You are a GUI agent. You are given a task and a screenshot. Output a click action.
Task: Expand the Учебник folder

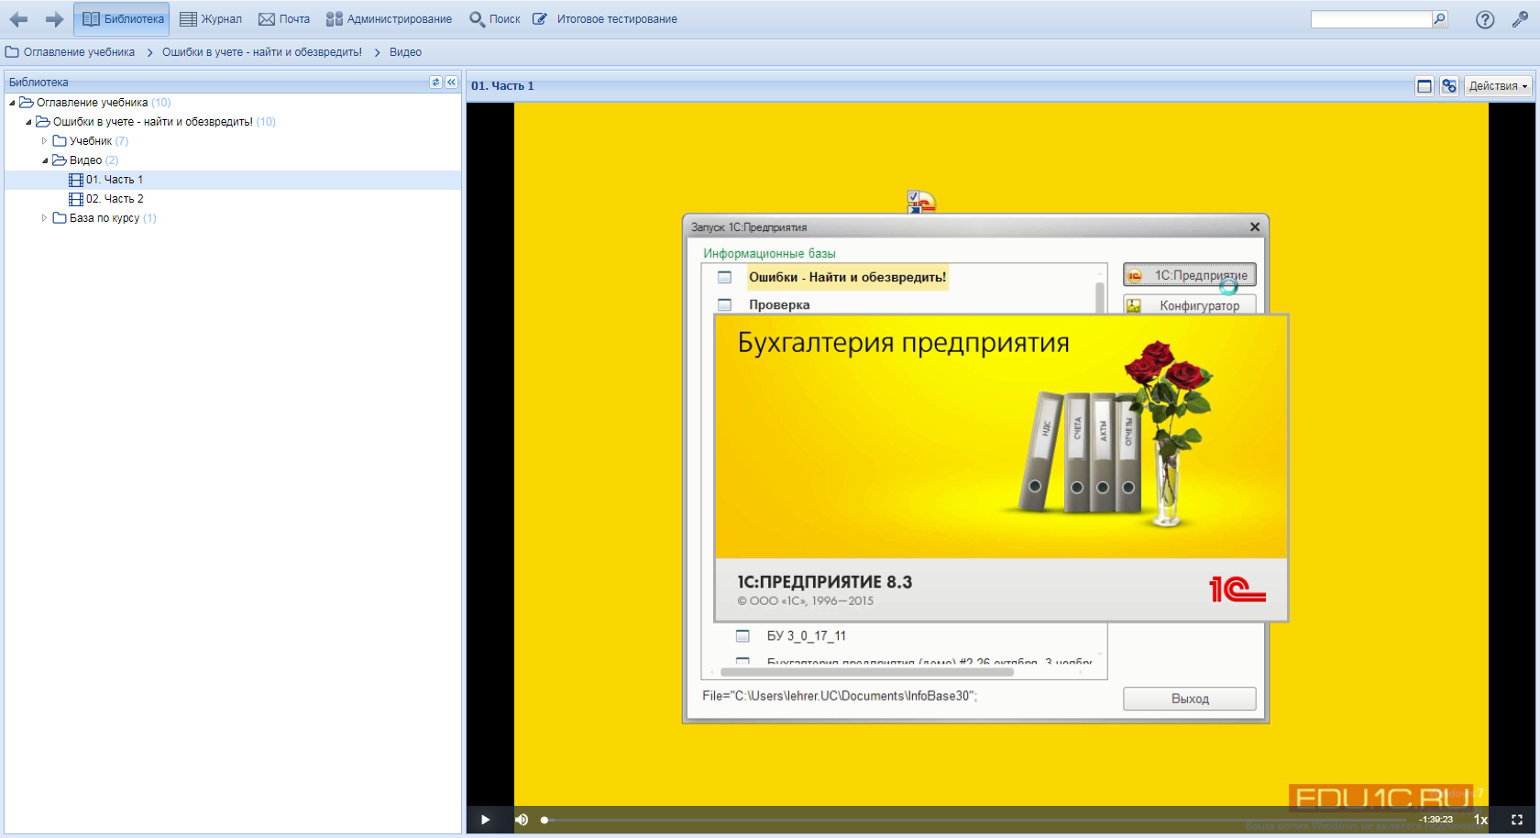(44, 141)
